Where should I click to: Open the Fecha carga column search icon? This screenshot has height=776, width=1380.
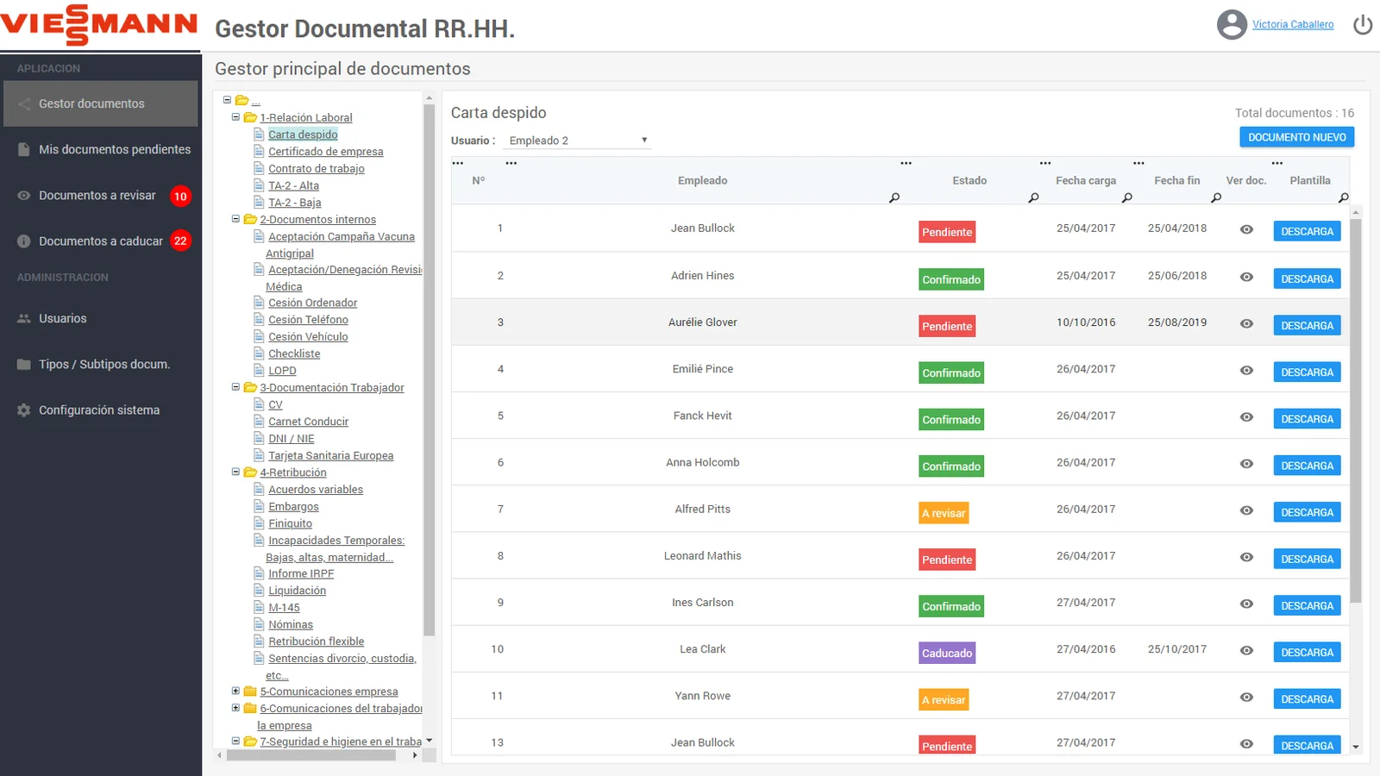pos(1126,198)
